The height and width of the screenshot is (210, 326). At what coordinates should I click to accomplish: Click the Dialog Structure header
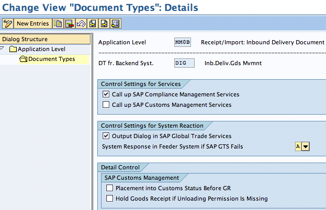pos(25,39)
